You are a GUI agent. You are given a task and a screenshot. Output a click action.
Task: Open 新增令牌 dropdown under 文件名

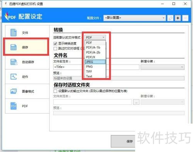[x=163, y=67]
